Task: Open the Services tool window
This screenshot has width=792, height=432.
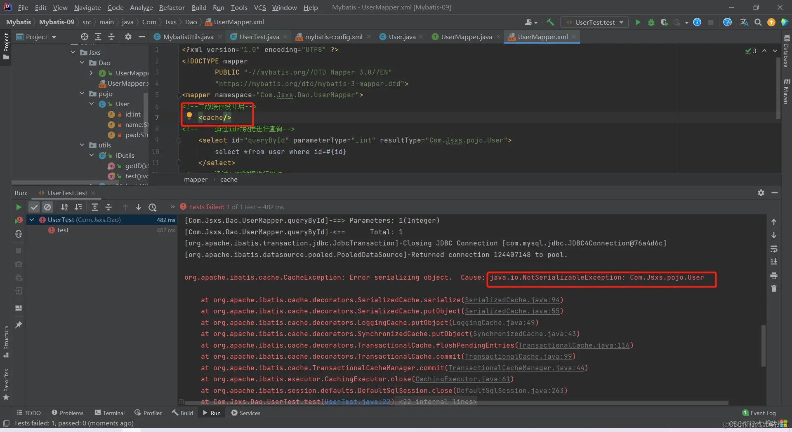Action: click(x=245, y=413)
